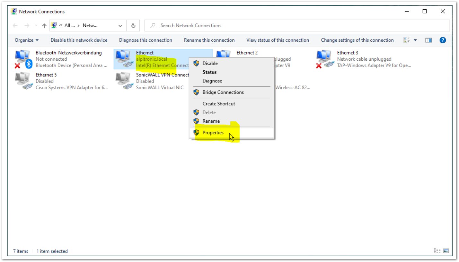This screenshot has height=262, width=459.
Task: Select Bridge Connections in context menu
Action: pyautogui.click(x=223, y=92)
